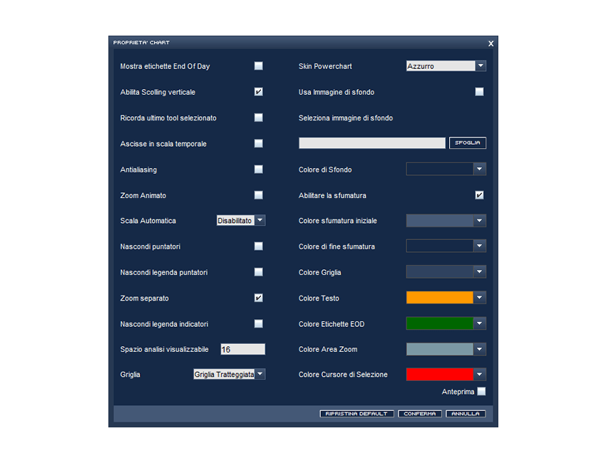
Task: Open Colore di fine sfumatura dropdown arrow
Action: point(480,246)
